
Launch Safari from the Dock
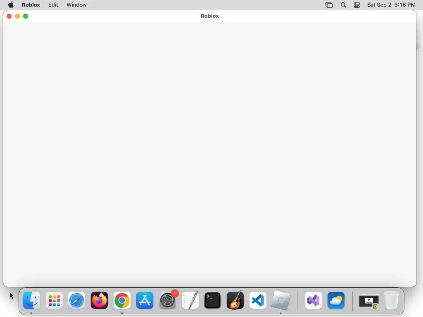pyautogui.click(x=76, y=300)
